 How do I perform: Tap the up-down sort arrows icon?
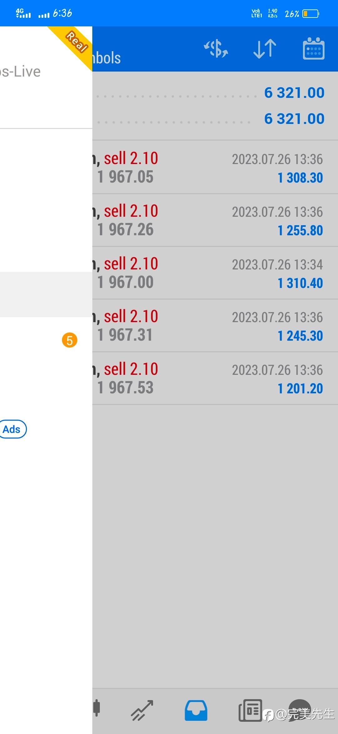[265, 49]
